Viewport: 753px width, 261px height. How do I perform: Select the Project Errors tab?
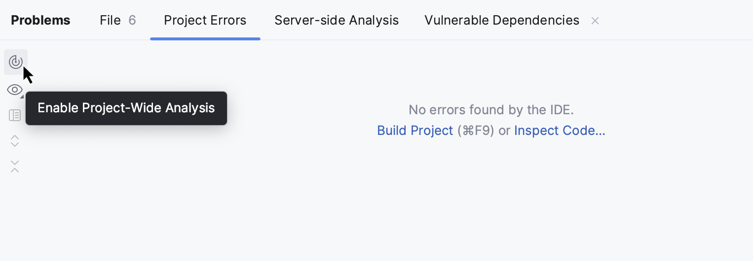[205, 20]
